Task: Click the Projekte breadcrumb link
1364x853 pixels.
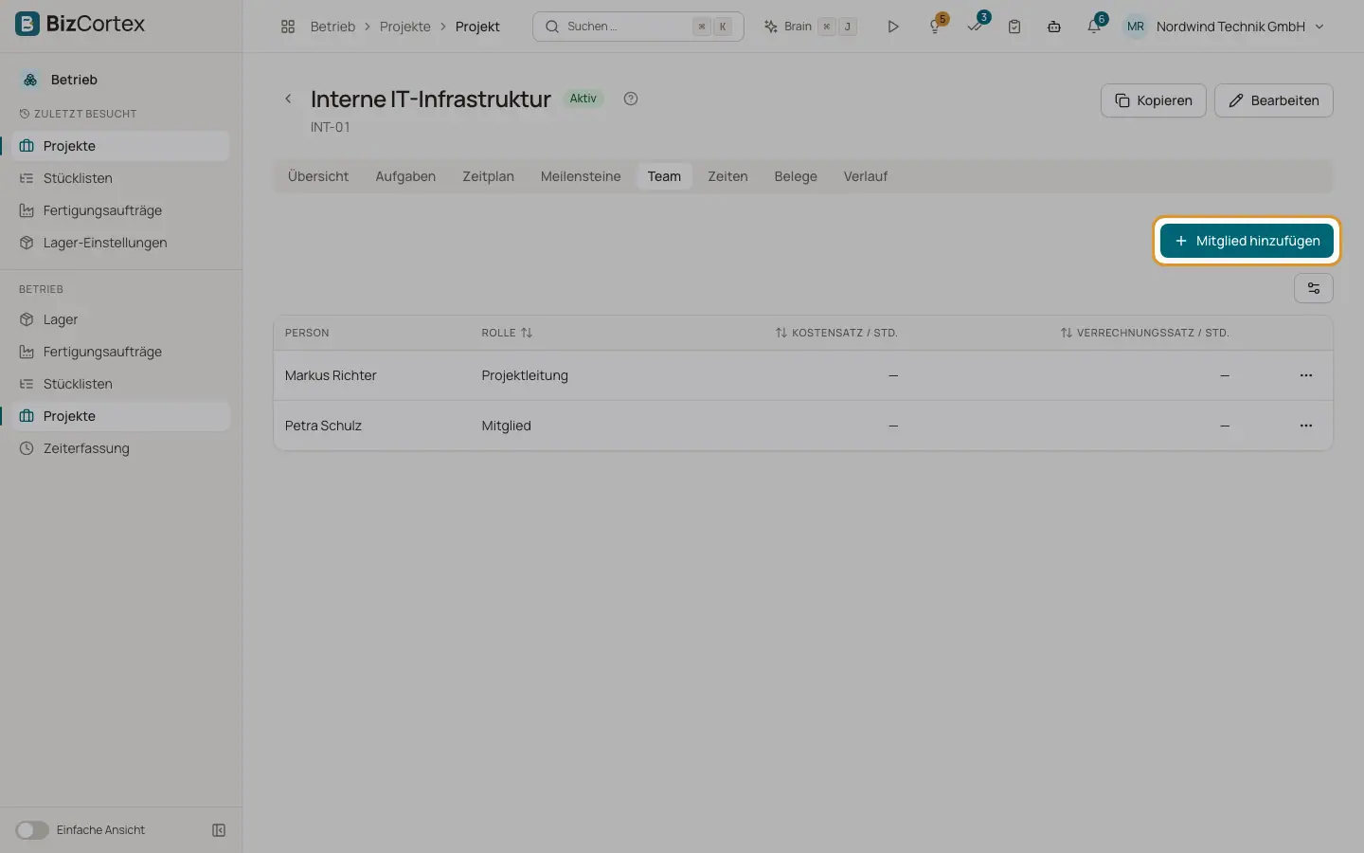Action: (404, 27)
